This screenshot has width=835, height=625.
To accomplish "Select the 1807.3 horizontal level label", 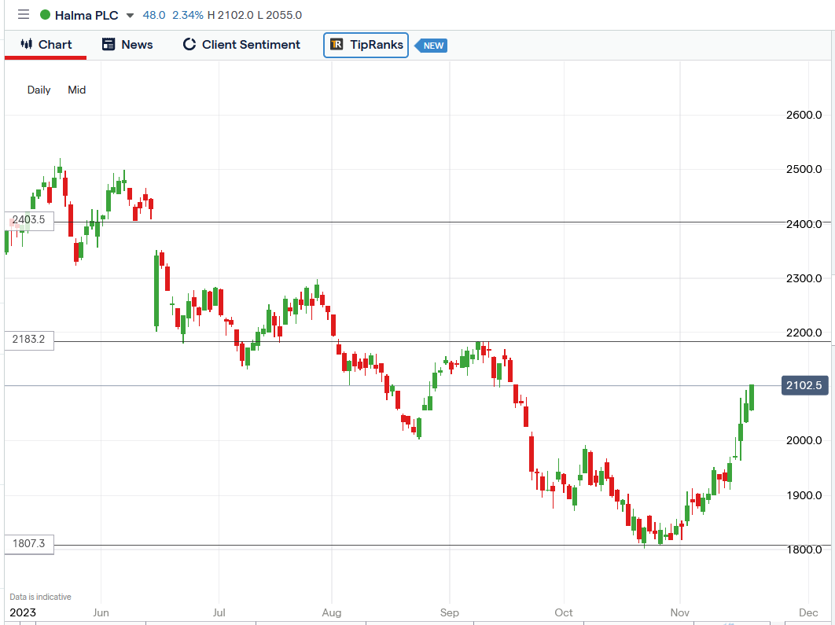I will [29, 543].
